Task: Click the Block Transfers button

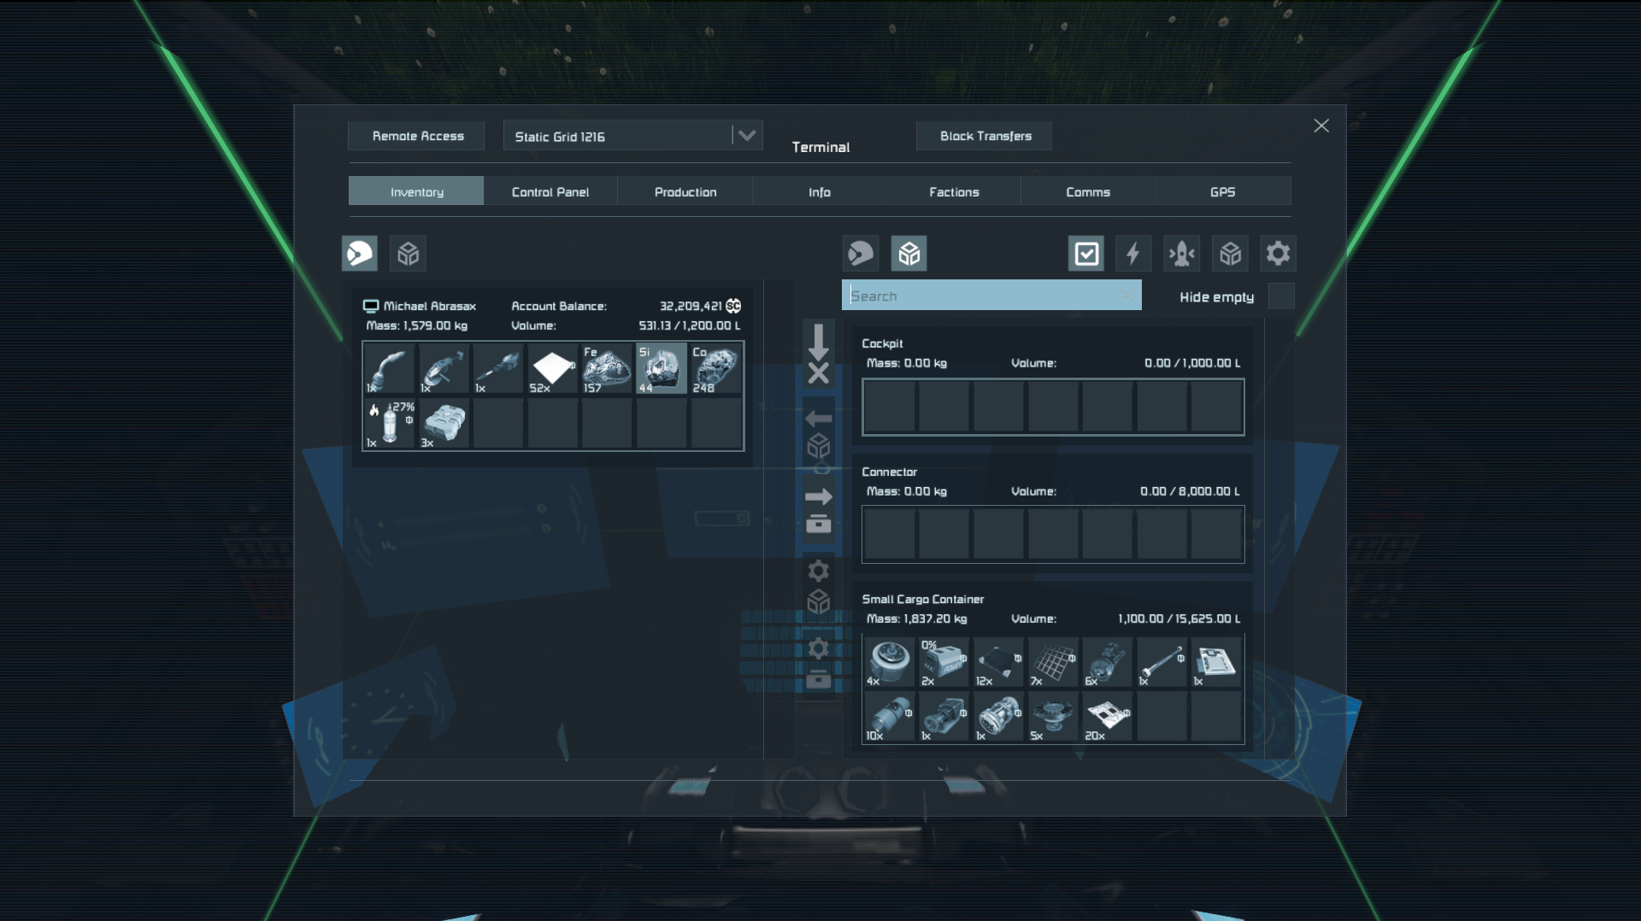Action: [x=985, y=136]
